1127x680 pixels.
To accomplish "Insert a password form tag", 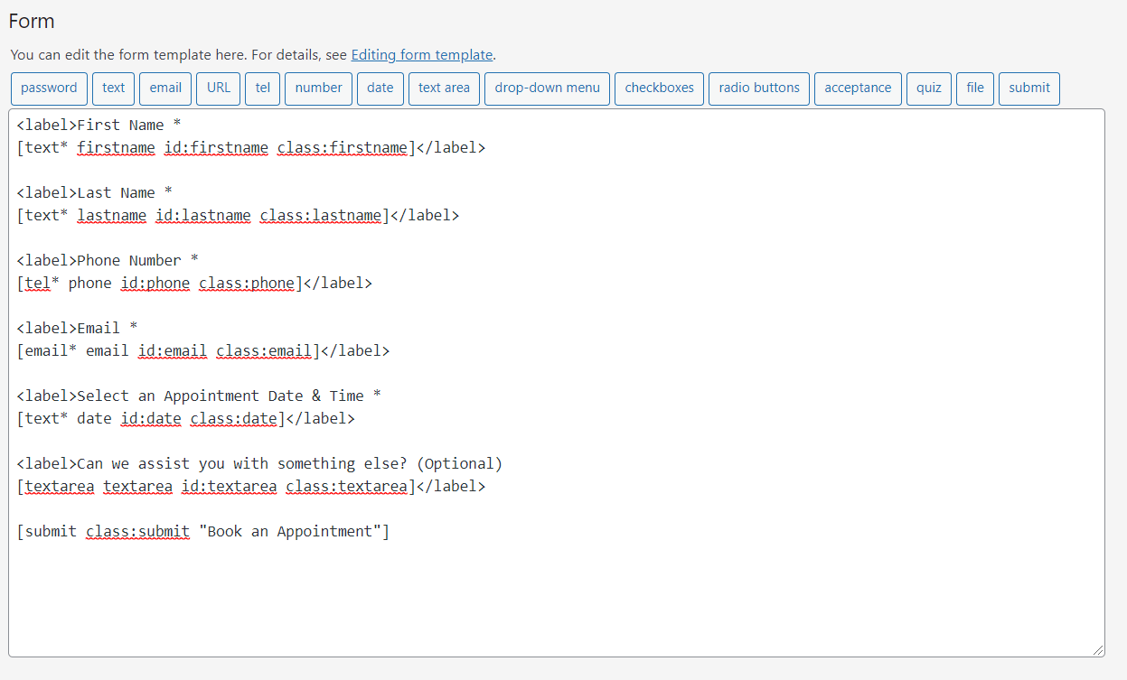I will [49, 88].
